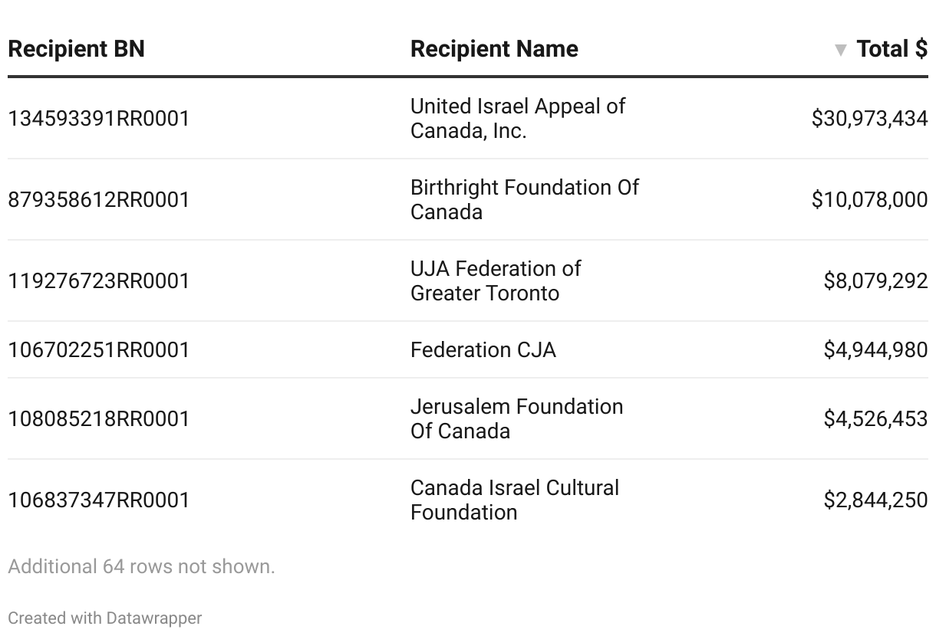Click the $2,844,250 total amount
The image size is (936, 636).
click(x=875, y=500)
